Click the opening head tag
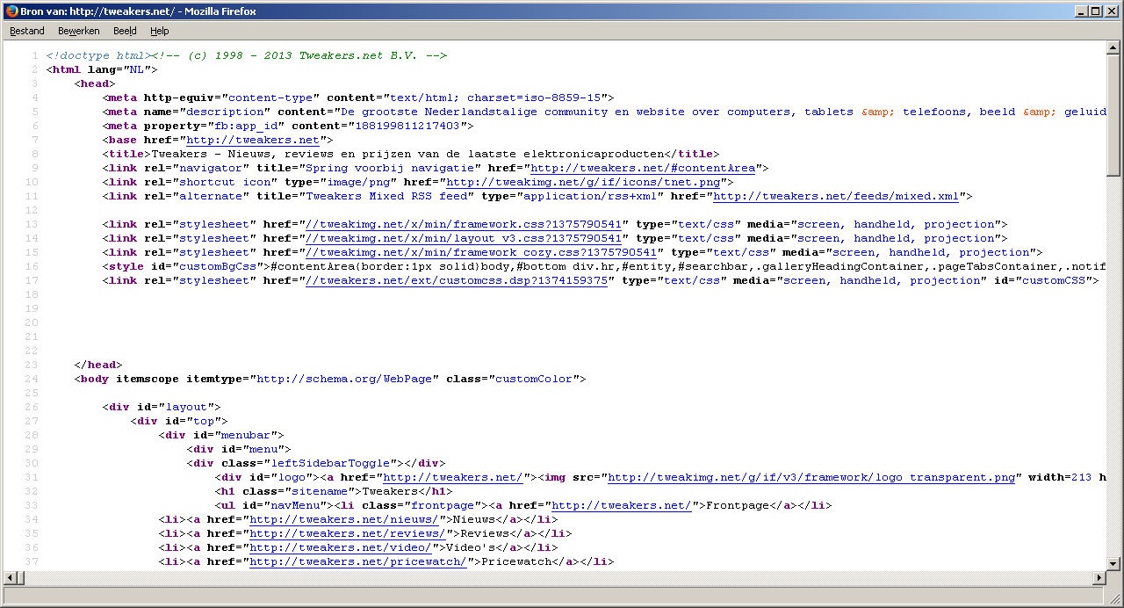 tap(95, 83)
